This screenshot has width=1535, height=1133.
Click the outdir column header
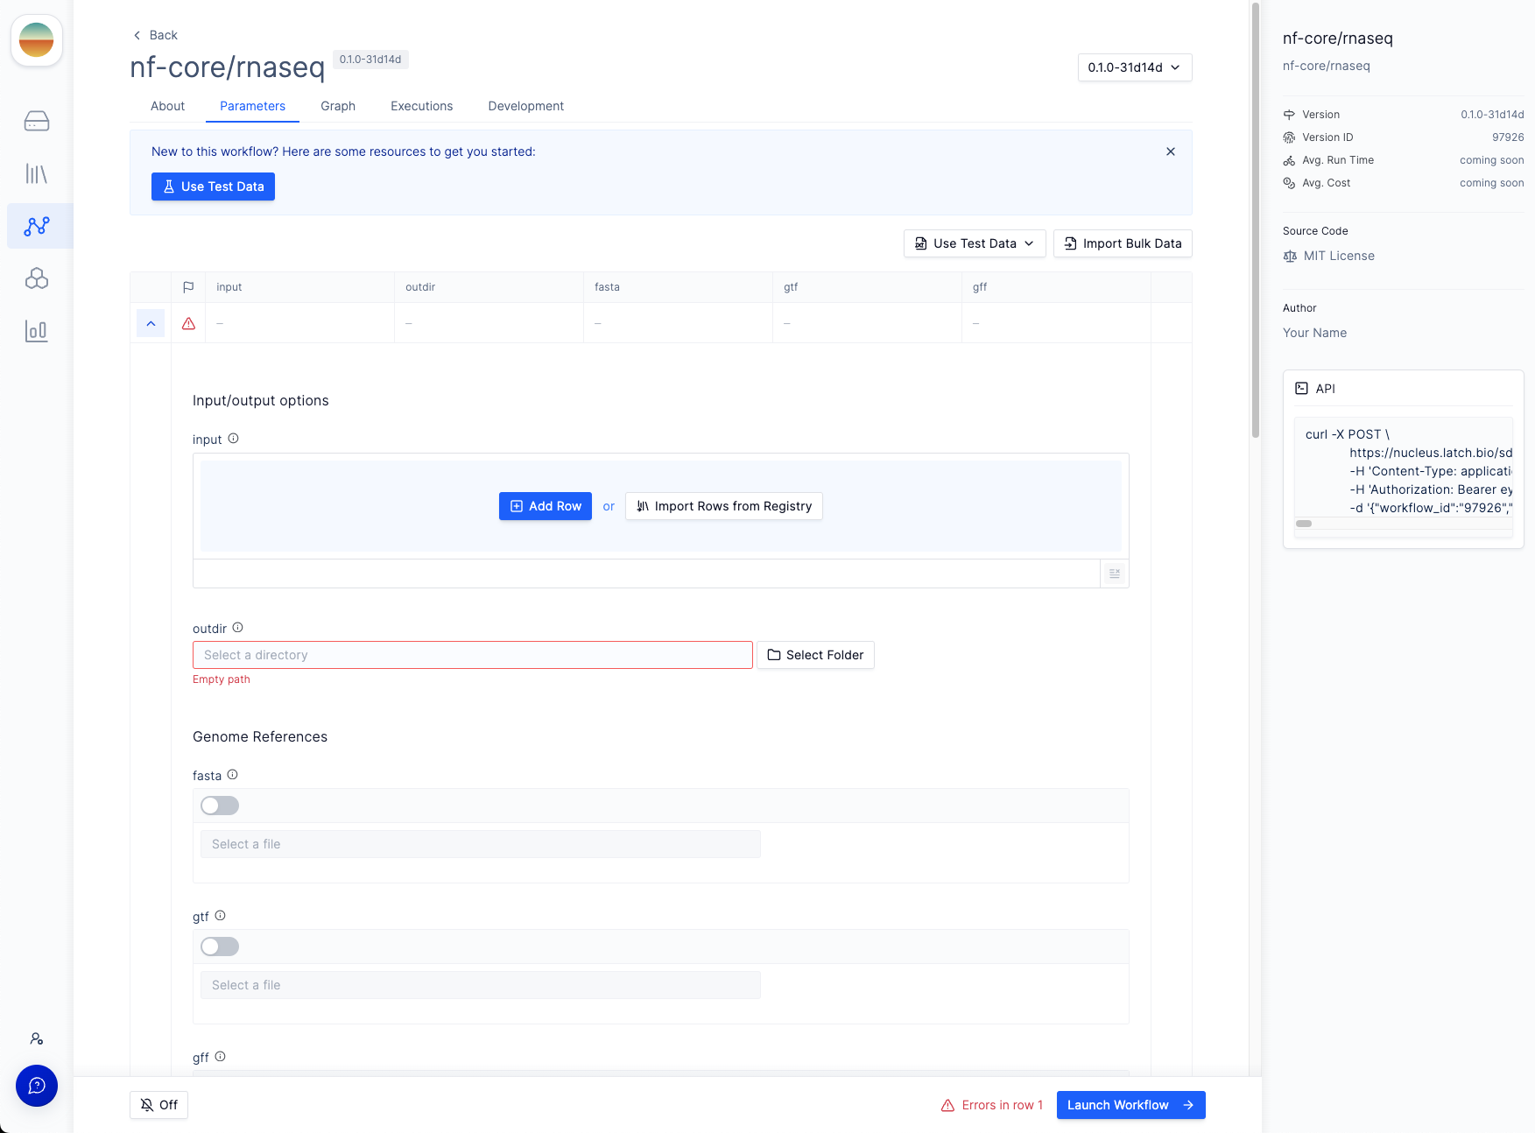tap(489, 287)
